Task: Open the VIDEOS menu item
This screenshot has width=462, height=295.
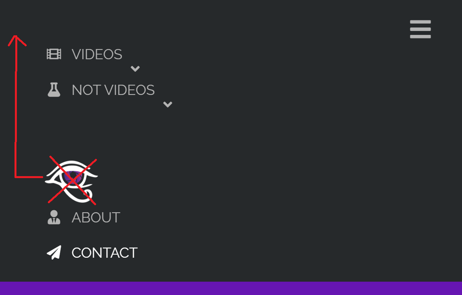Action: [x=97, y=54]
